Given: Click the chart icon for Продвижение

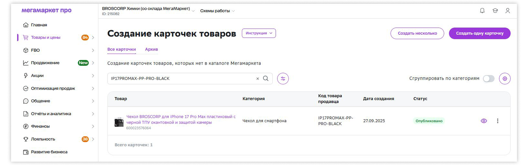Looking at the screenshot, I should (x=26, y=63).
